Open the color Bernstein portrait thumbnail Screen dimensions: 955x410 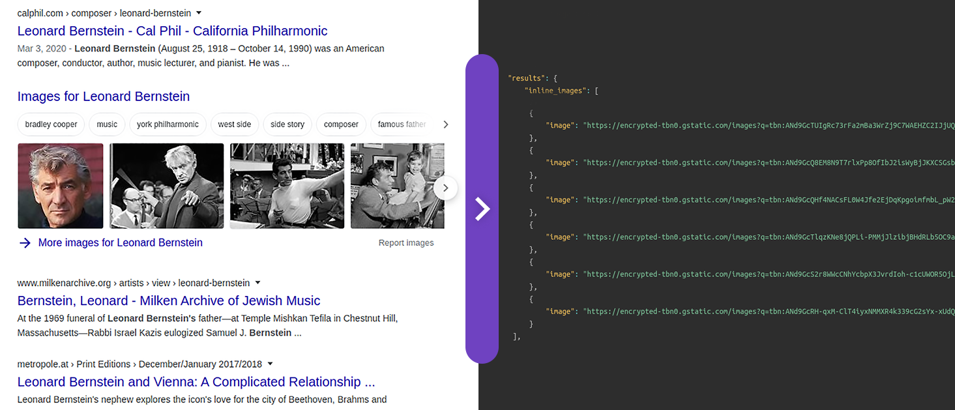[x=60, y=186]
